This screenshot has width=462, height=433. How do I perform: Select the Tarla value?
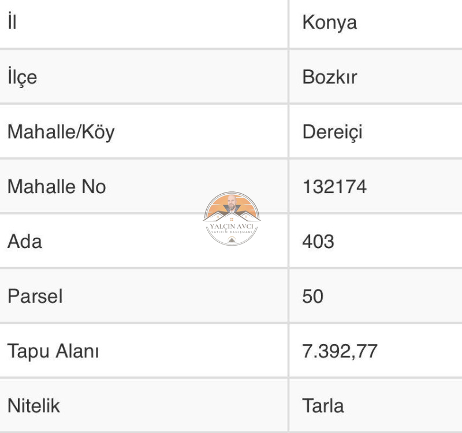(x=323, y=406)
